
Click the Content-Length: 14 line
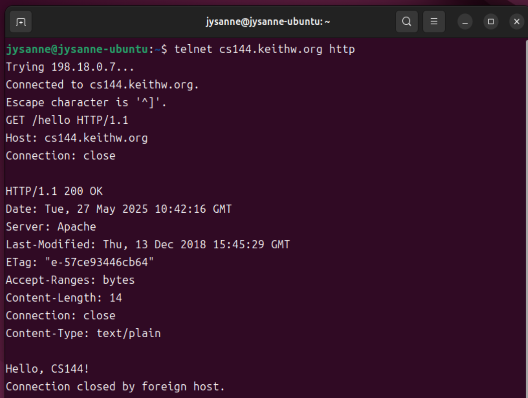64,298
